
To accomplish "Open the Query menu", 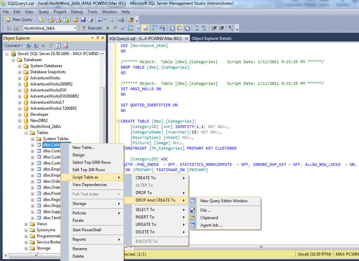I will click(x=43, y=12).
